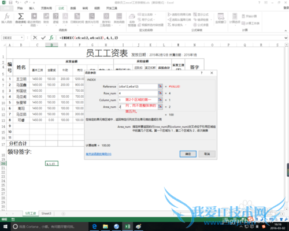
Task: Collapse dialog via Reference range selector icon
Action: click(x=160, y=87)
